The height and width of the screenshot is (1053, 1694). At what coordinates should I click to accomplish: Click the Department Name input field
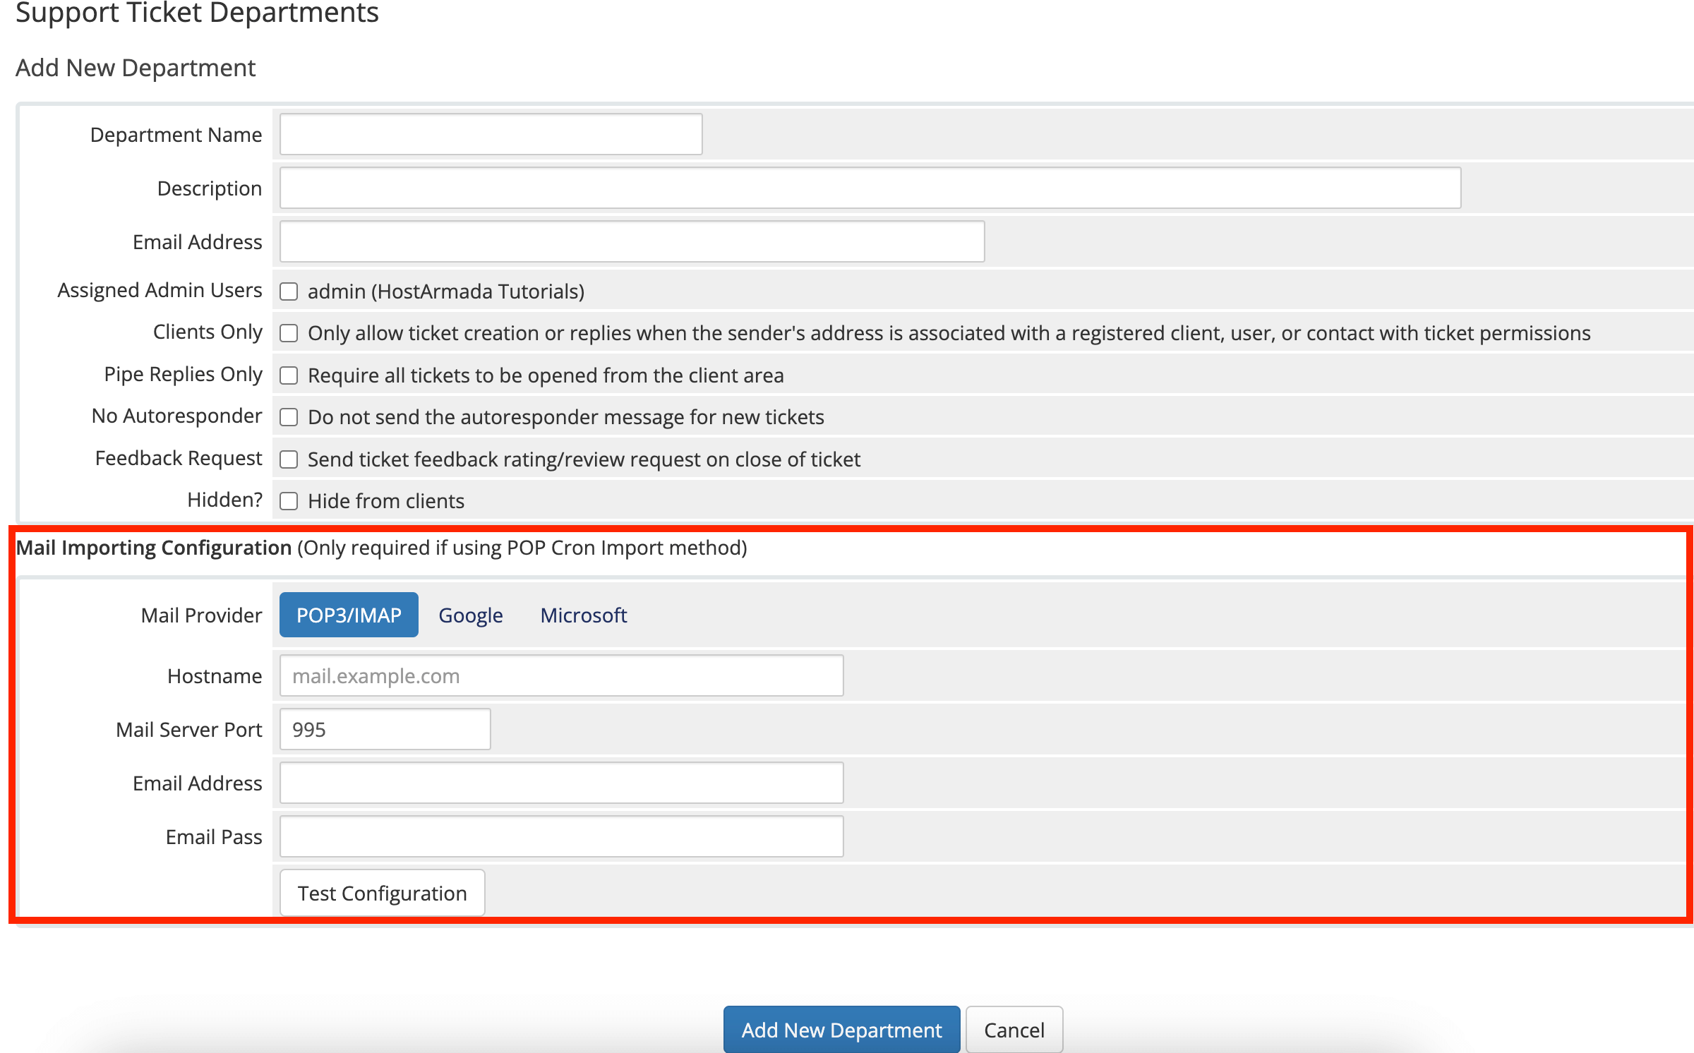pyautogui.click(x=491, y=134)
